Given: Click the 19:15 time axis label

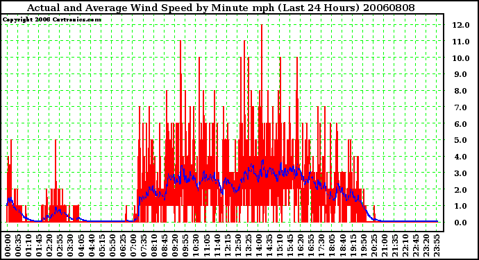Looking at the screenshot, I should pos(353,245).
